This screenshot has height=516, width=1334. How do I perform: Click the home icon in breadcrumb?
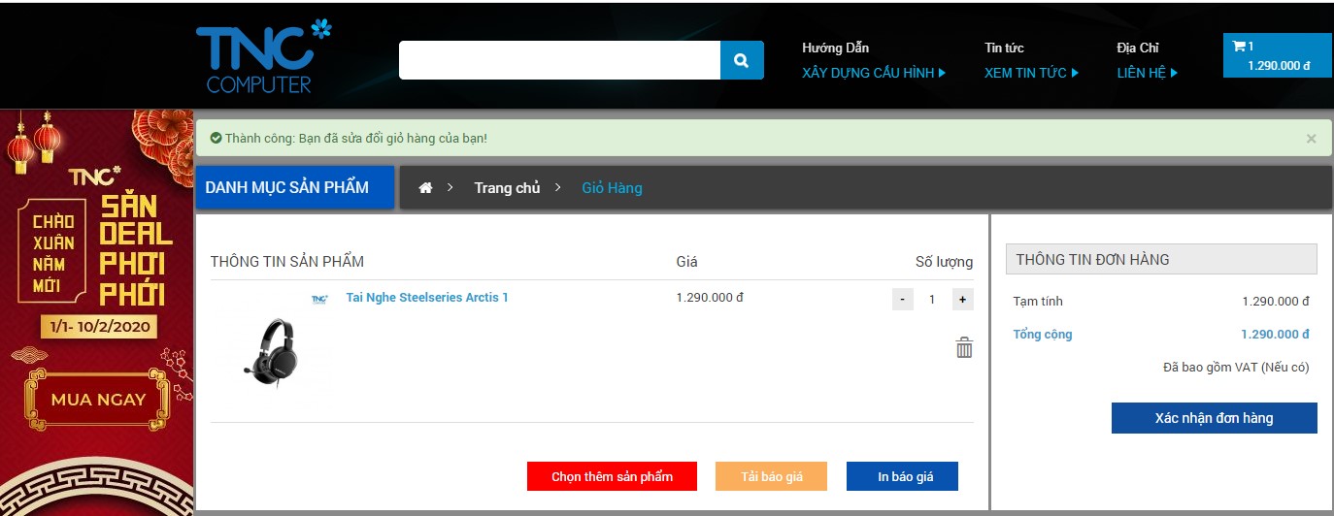pos(425,188)
